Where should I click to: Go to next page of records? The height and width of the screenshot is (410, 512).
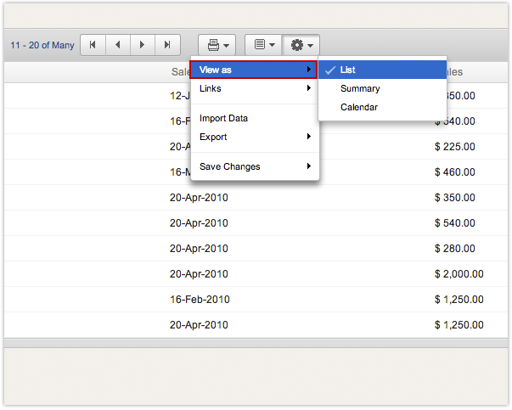pos(142,44)
